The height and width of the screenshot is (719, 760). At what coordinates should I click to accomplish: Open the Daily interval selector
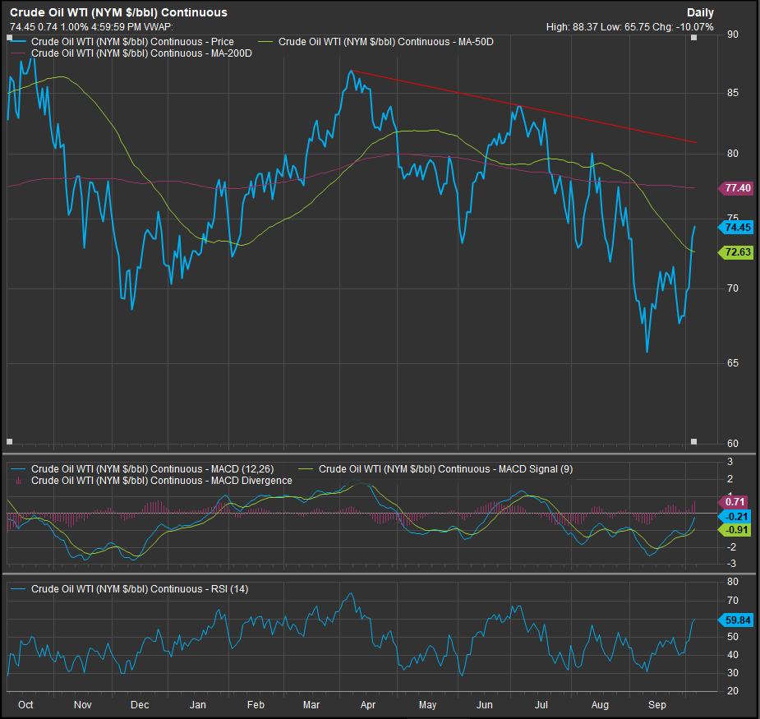point(699,12)
